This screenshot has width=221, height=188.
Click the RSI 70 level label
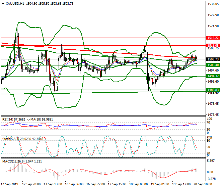coord(208,123)
